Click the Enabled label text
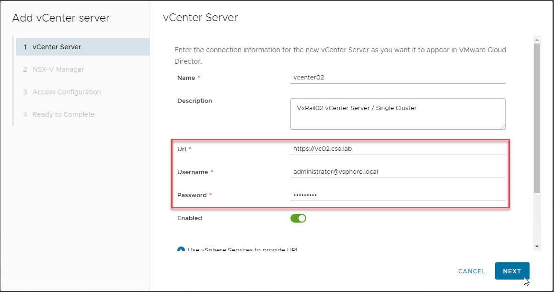The height and width of the screenshot is (292, 554). pyautogui.click(x=190, y=218)
